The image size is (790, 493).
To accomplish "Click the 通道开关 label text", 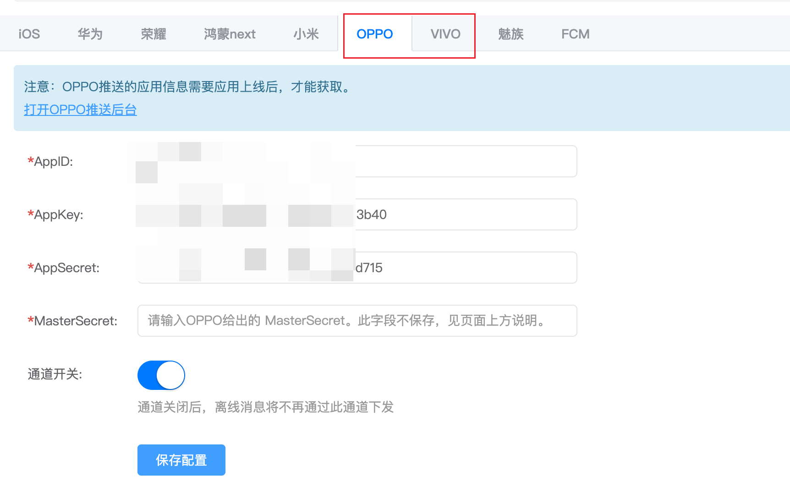I will point(55,374).
